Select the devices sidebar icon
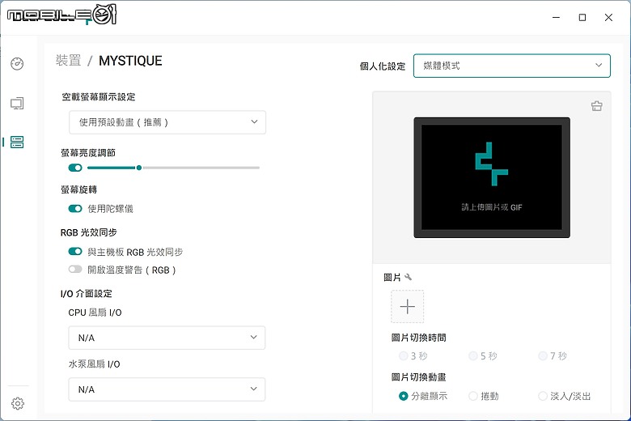 tap(17, 142)
